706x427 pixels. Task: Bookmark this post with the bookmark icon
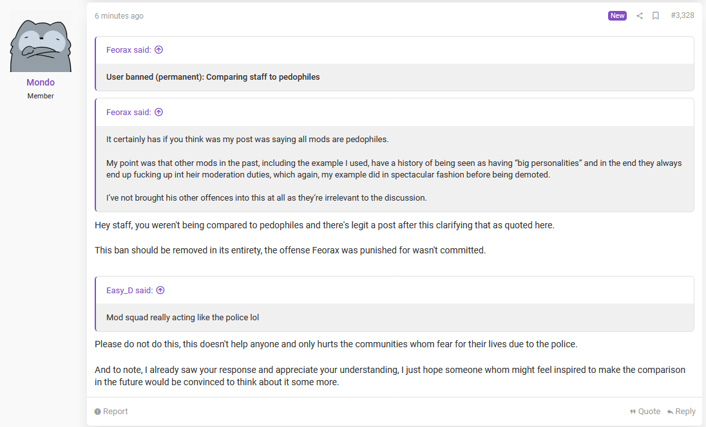(x=656, y=15)
